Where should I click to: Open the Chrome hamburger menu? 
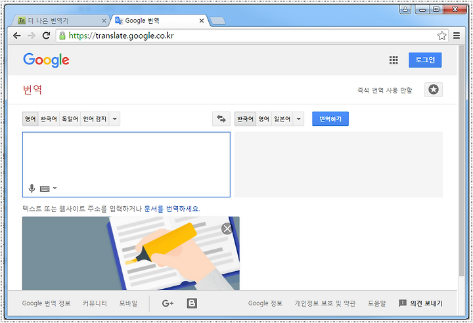tap(457, 35)
